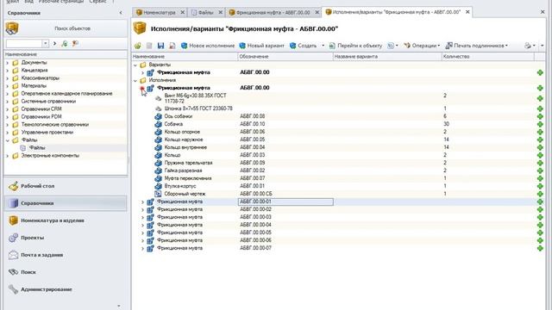Screen dimensions: 552x310
Task: Close the Исполнения/варианты tab
Action: (467, 12)
